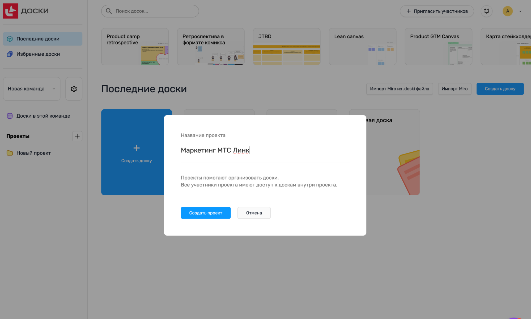The image size is (531, 319).
Task: Click the Последние доски cube icon
Action: point(10,39)
